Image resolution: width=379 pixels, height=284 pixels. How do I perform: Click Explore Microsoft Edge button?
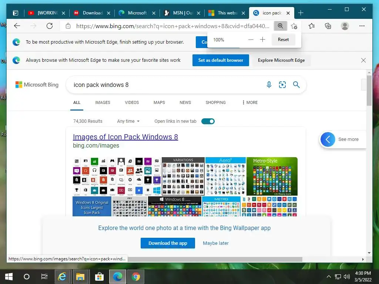[281, 60]
